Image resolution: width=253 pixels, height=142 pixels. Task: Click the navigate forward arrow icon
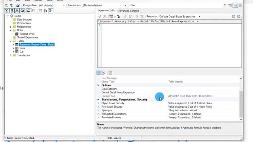[x=239, y=17]
